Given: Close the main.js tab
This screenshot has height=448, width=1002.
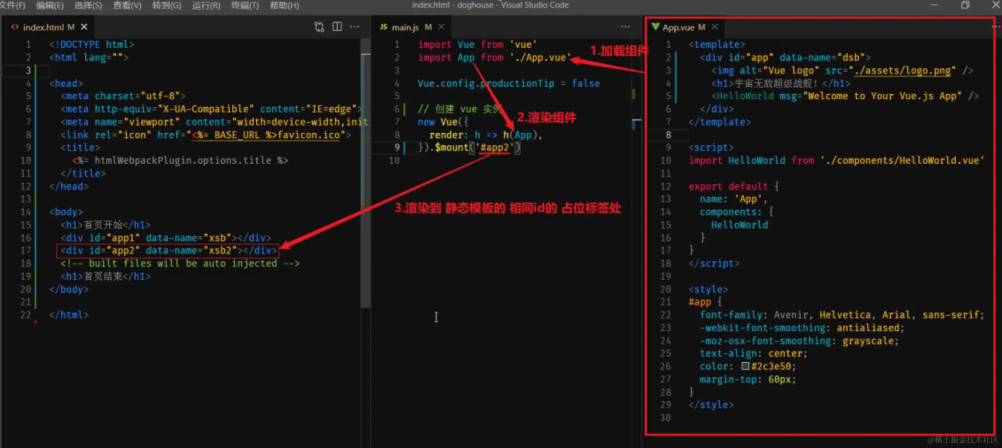Looking at the screenshot, I should 441,27.
